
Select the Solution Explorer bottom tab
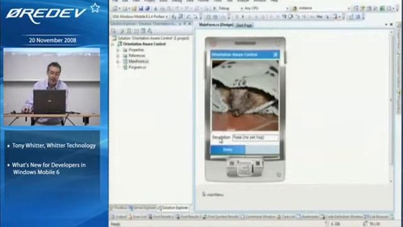(x=174, y=207)
